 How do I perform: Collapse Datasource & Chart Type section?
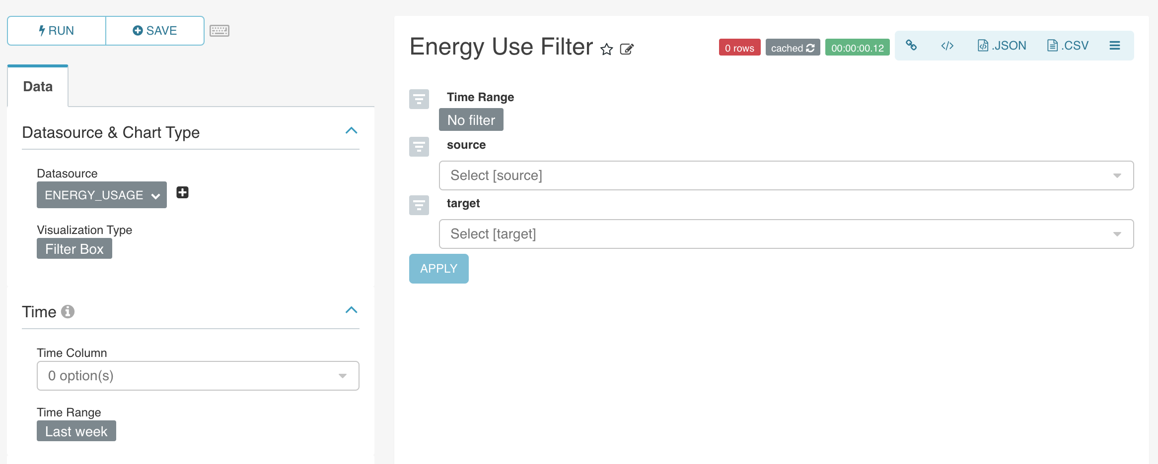tap(352, 131)
